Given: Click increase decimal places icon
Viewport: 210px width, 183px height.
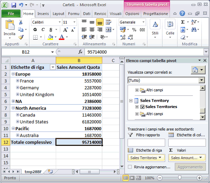Looking at the screenshot, I should pyautogui.click(x=123, y=37).
